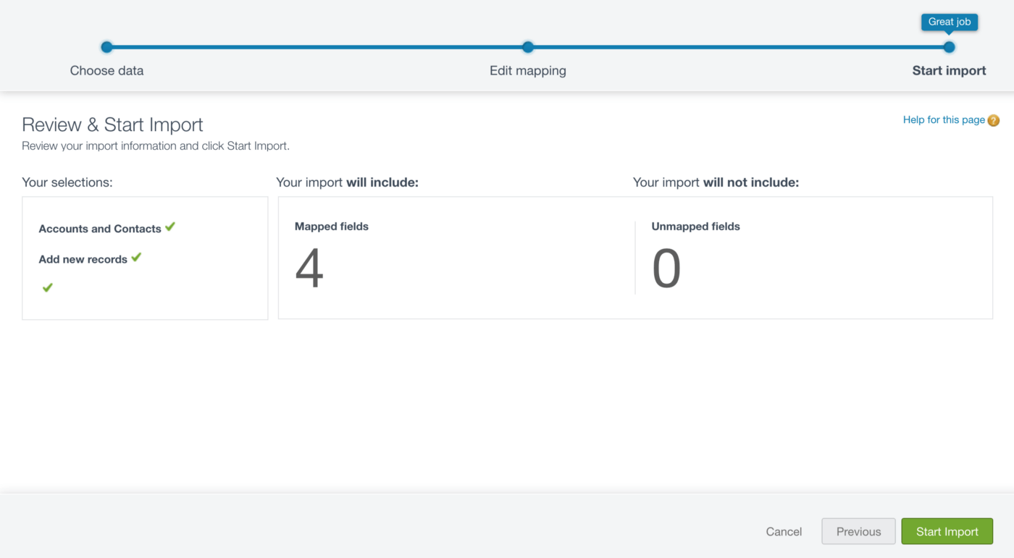Image resolution: width=1014 pixels, height=558 pixels.
Task: Click the Great job tooltip bubble
Action: (x=950, y=22)
